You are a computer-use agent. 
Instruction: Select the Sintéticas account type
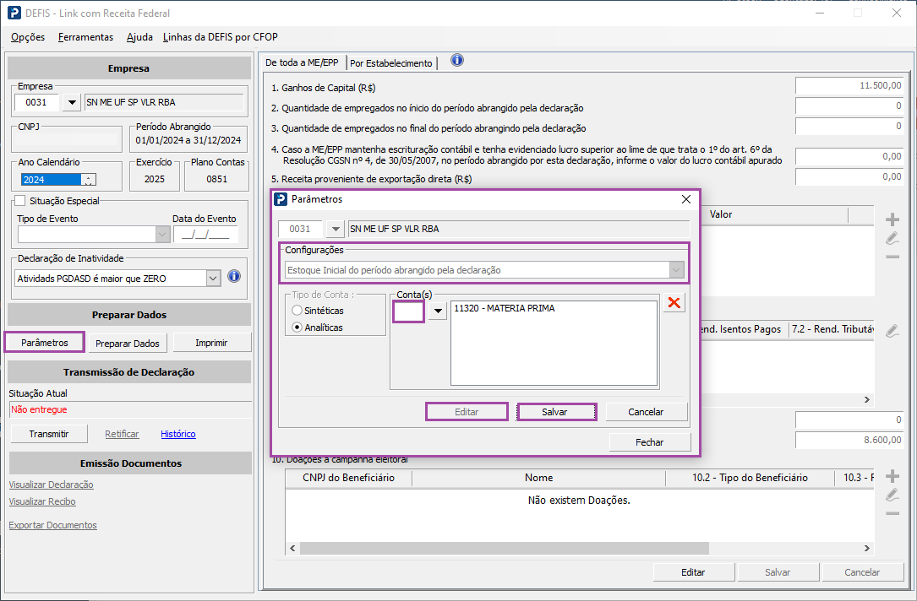(297, 311)
